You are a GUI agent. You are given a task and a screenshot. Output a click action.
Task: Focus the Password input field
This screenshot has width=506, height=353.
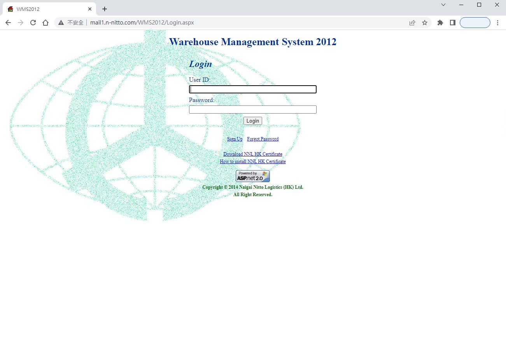[253, 110]
